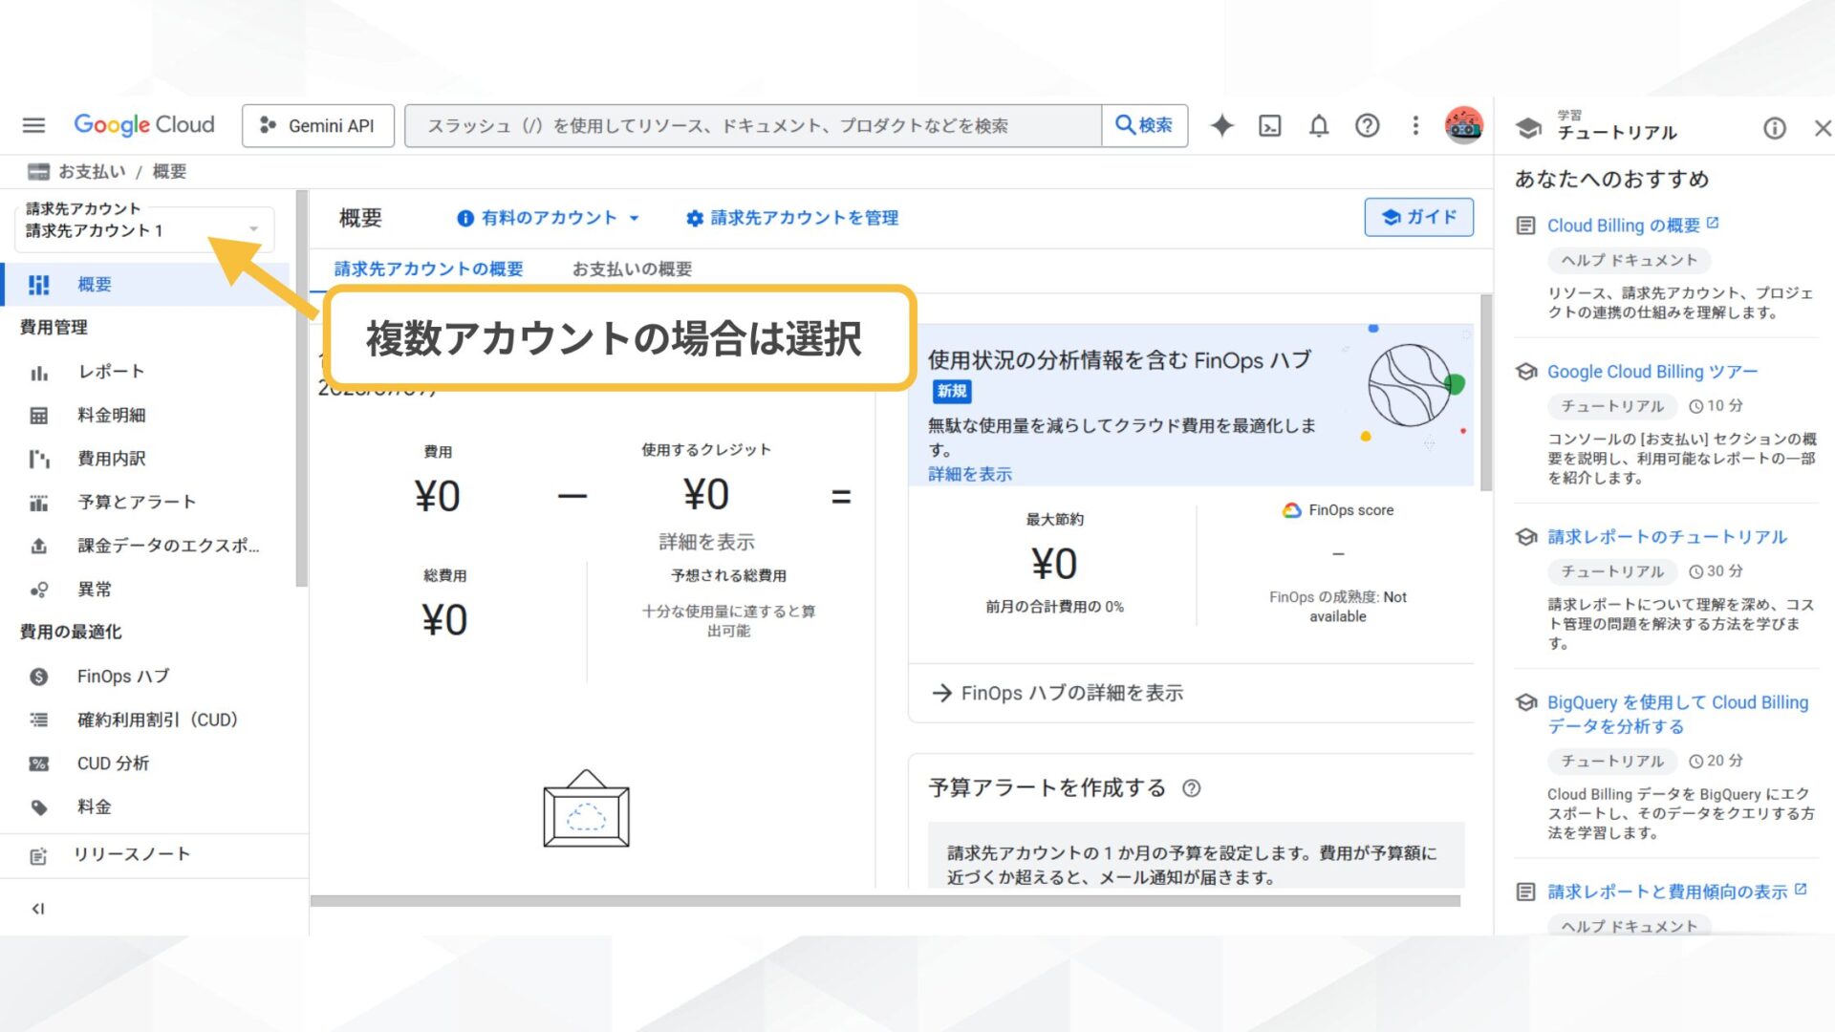Open the Cloud Billing の概要 help link
1835x1032 pixels.
[x=1625, y=225]
